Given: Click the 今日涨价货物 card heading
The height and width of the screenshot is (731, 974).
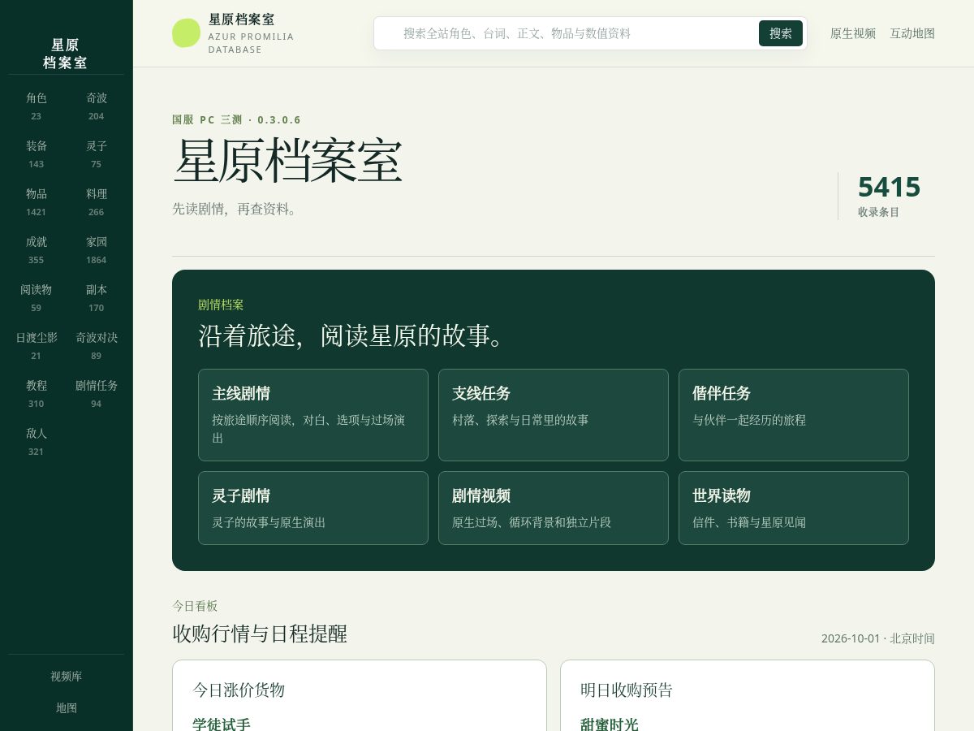Looking at the screenshot, I should [239, 690].
